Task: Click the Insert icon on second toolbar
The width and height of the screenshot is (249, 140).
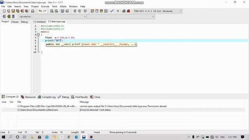Action: coord(4,16)
